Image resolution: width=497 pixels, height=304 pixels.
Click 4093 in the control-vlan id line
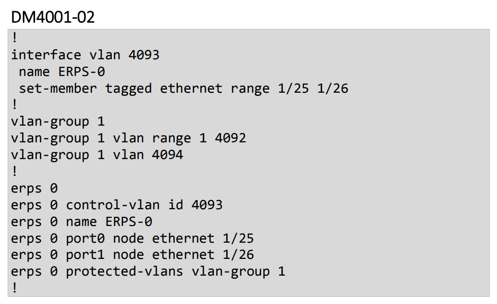point(207,205)
